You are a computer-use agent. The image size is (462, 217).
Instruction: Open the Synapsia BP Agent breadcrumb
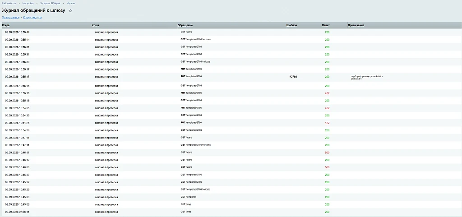[x=50, y=3]
